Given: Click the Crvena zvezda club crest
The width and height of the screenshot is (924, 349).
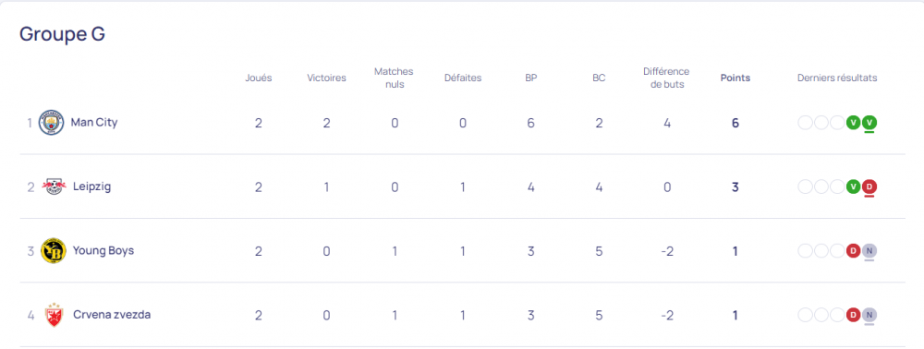Looking at the screenshot, I should click(54, 315).
